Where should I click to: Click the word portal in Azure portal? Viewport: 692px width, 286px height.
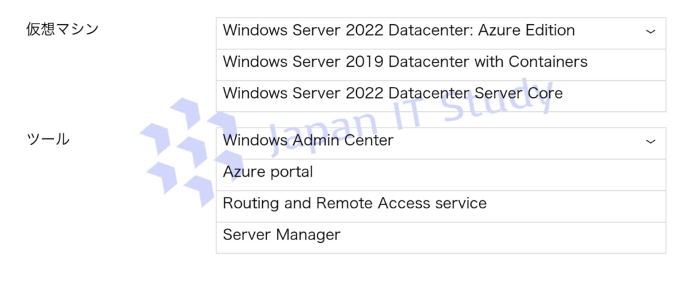291,172
